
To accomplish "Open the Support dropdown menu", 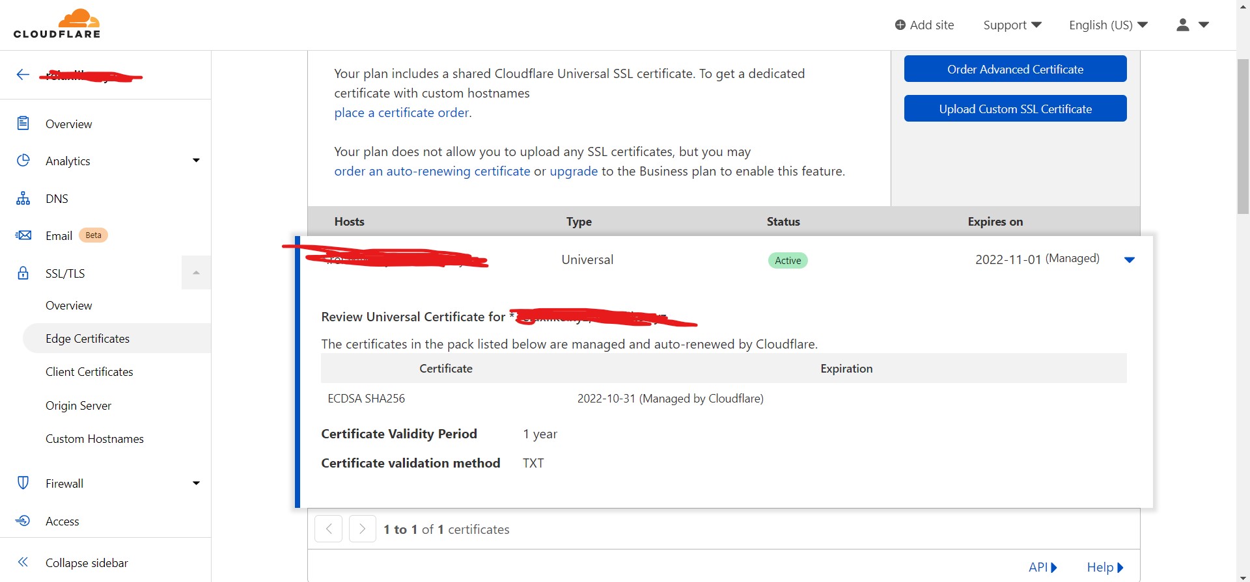I will tap(1012, 25).
